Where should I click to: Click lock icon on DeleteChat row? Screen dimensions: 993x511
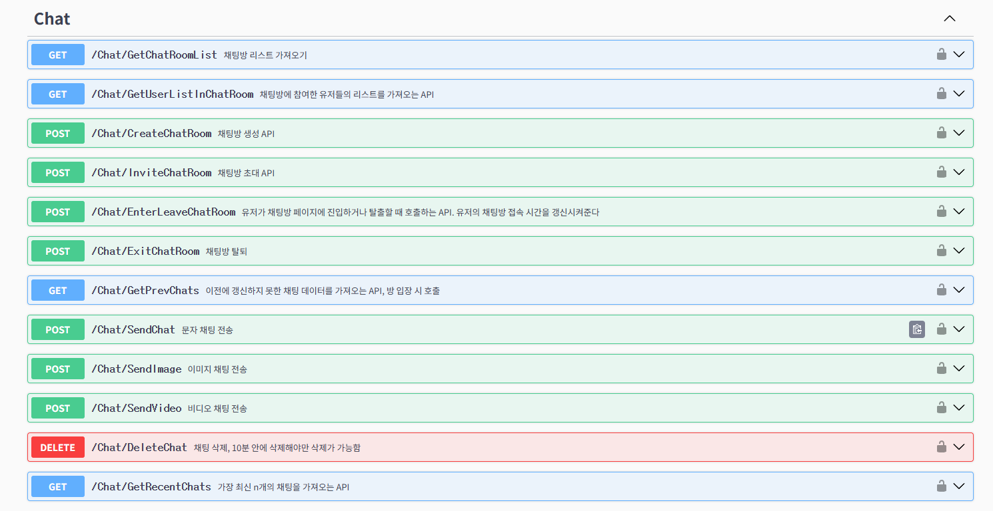pyautogui.click(x=942, y=446)
